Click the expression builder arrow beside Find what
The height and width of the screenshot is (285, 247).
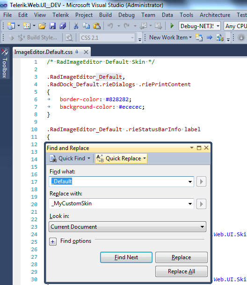click(x=201, y=181)
